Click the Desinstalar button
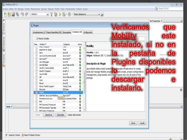Image resolution: width=187 pixels, height=140 pixels. click(x=61, y=115)
